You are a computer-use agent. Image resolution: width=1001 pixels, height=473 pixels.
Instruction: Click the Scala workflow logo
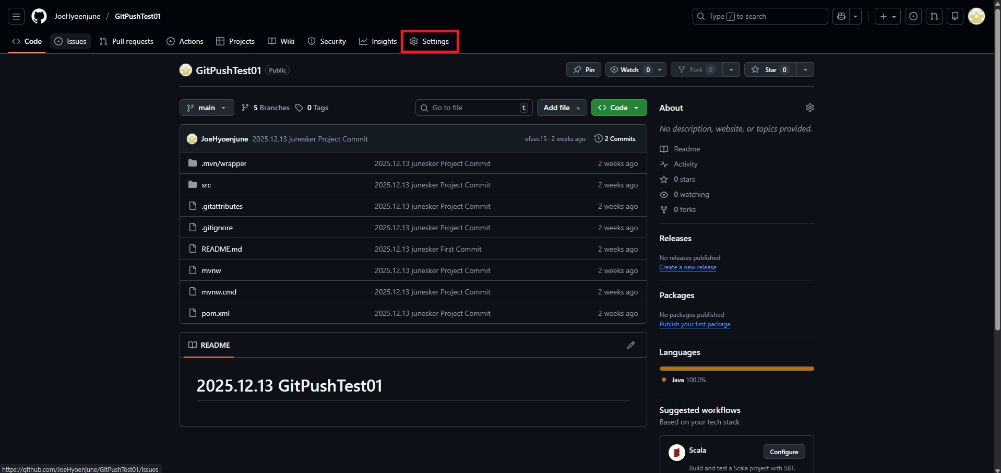coord(677,452)
